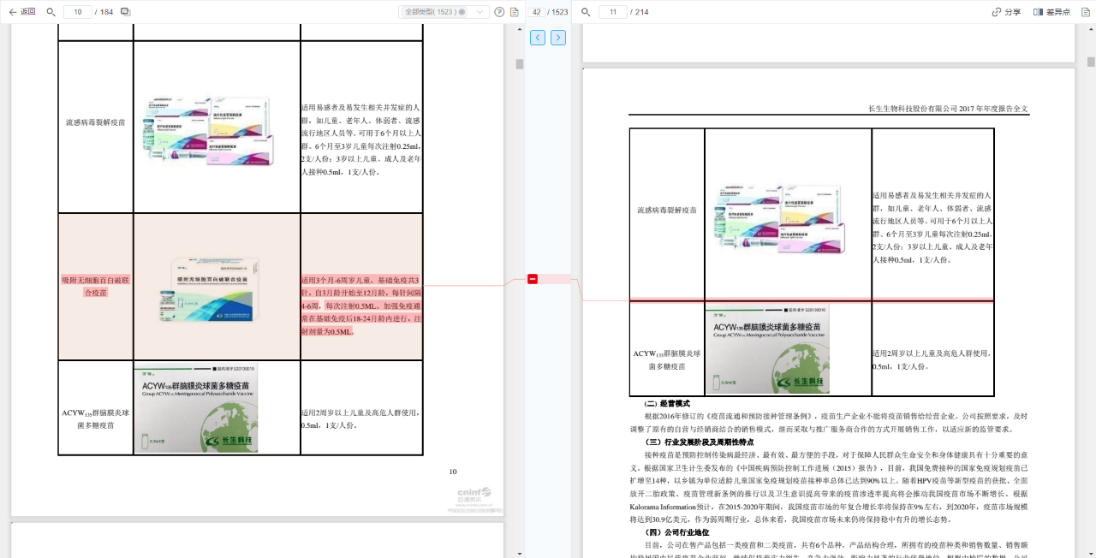This screenshot has height=558, width=1096.
Task: Click the right pane influenza vaccine product image
Action: pyautogui.click(x=780, y=219)
